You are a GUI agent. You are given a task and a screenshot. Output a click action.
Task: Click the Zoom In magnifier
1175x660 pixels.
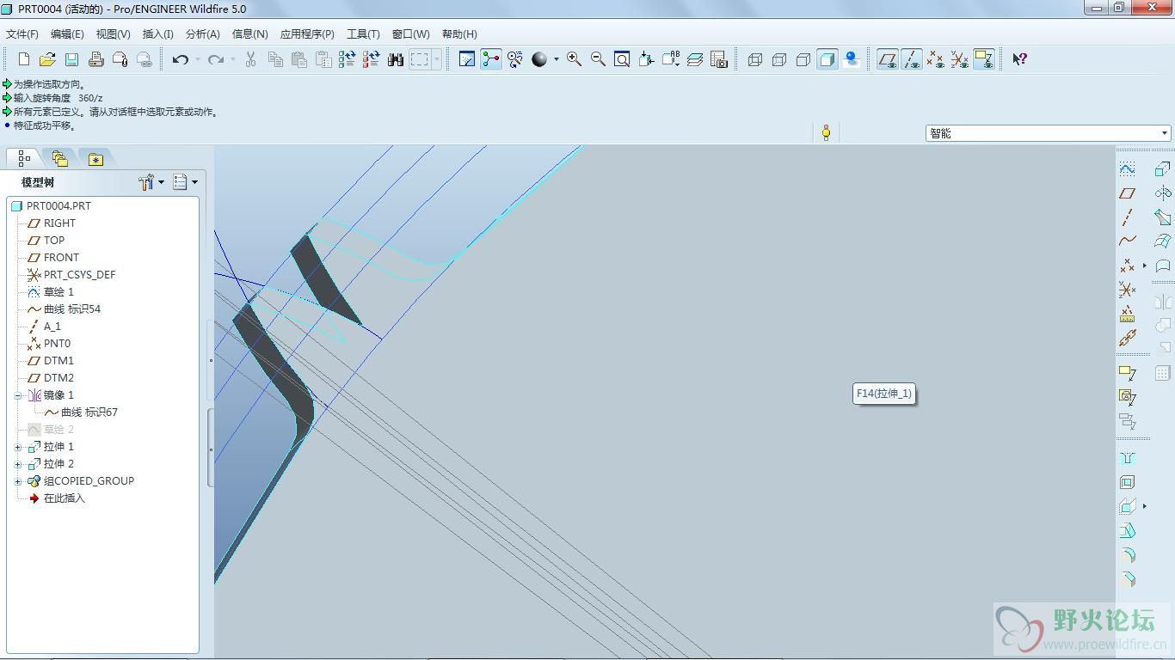tap(574, 59)
